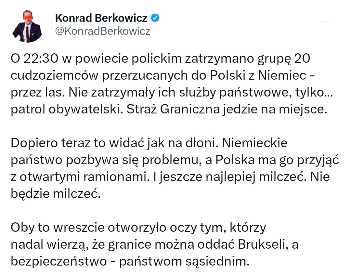Viewport: 351px width, 275px height.
Task: Click the blue verified badge icon
Action: pos(155,18)
